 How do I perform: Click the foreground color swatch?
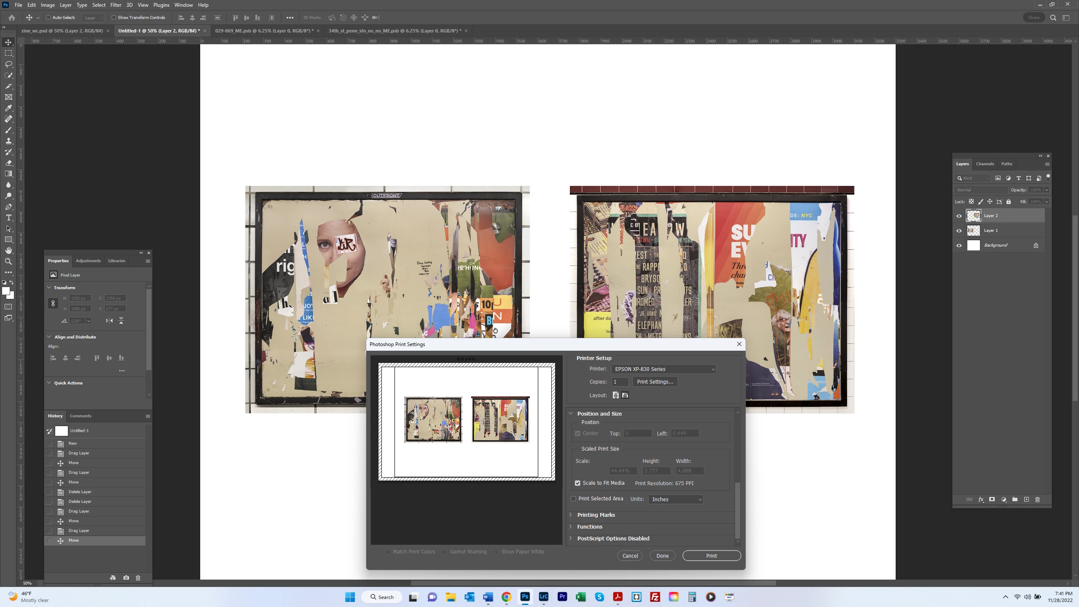pos(5,291)
